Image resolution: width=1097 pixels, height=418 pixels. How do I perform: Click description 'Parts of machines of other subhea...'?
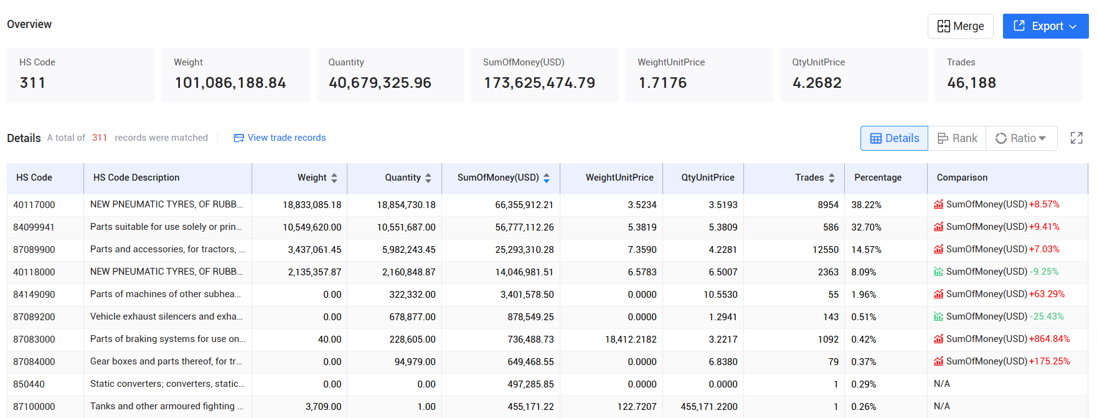pos(166,294)
